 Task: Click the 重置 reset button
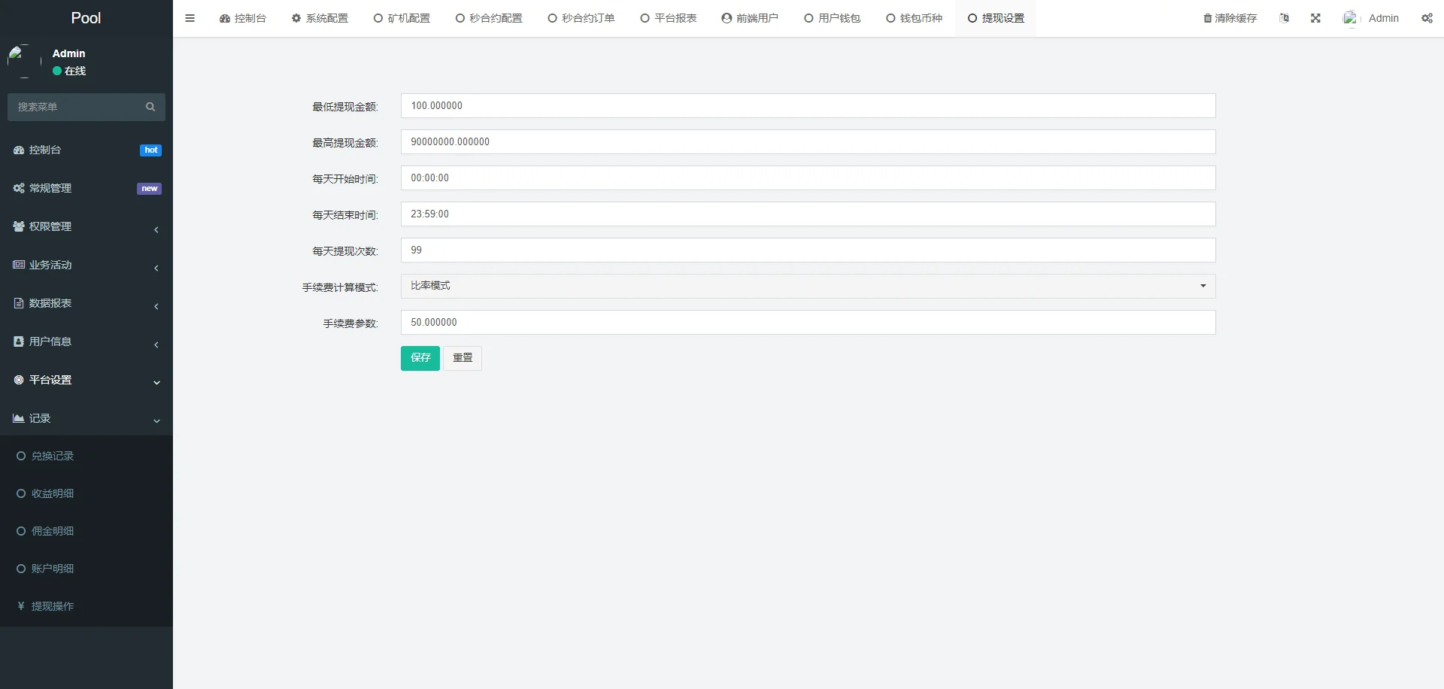coord(463,358)
